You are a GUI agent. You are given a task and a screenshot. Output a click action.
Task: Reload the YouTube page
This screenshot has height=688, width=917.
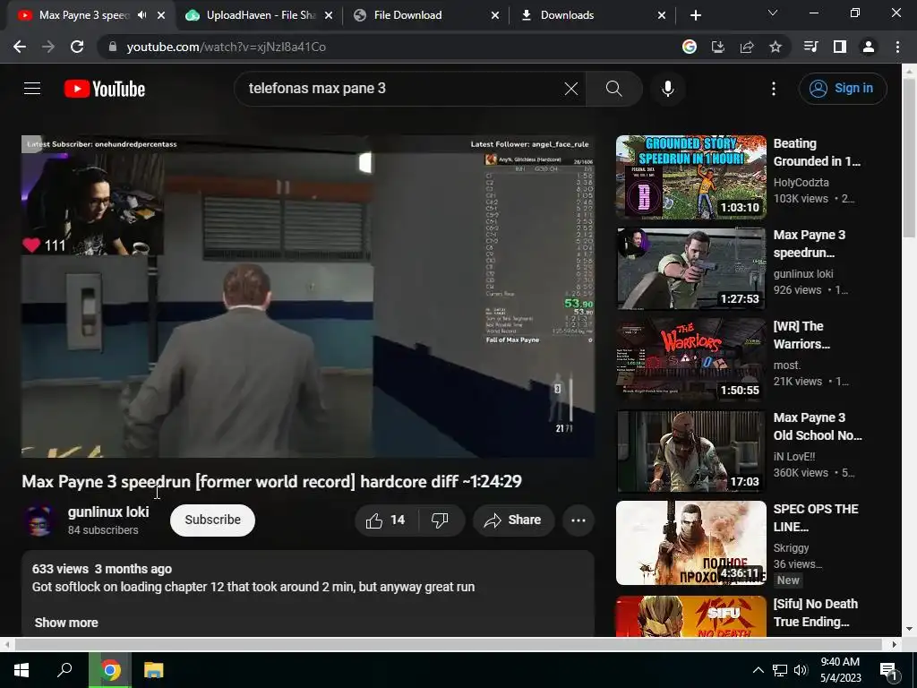(x=77, y=47)
